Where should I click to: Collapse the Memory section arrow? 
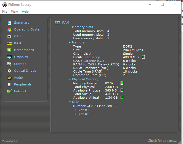click(70, 43)
